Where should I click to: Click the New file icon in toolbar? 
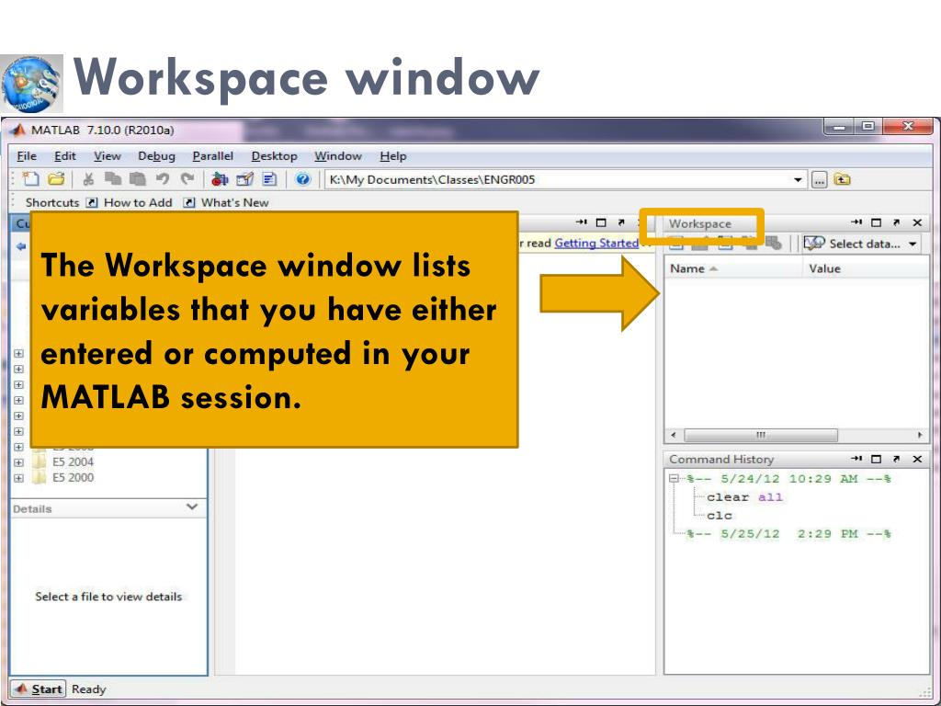(30, 179)
